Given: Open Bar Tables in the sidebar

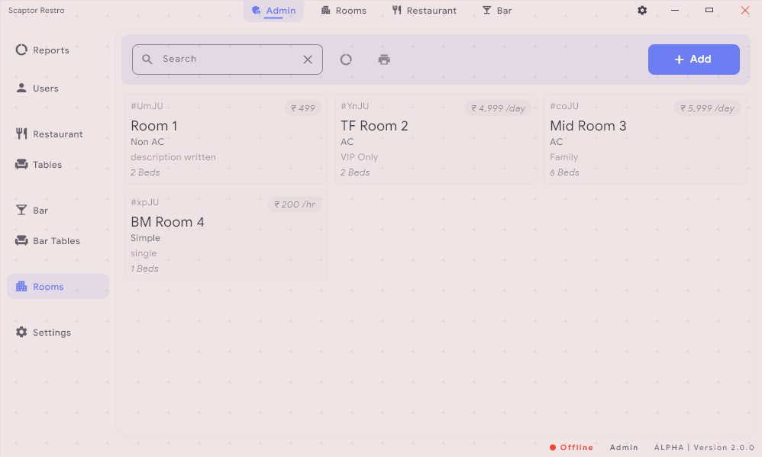Looking at the screenshot, I should [56, 241].
